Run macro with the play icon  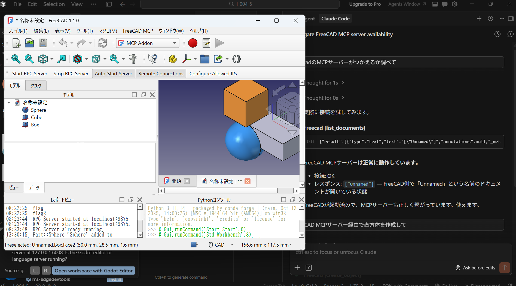click(x=219, y=43)
